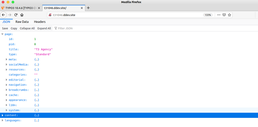Close the TYPO3 10.4.6 tab
The image size is (258, 127).
pyautogui.click(x=39, y=8)
